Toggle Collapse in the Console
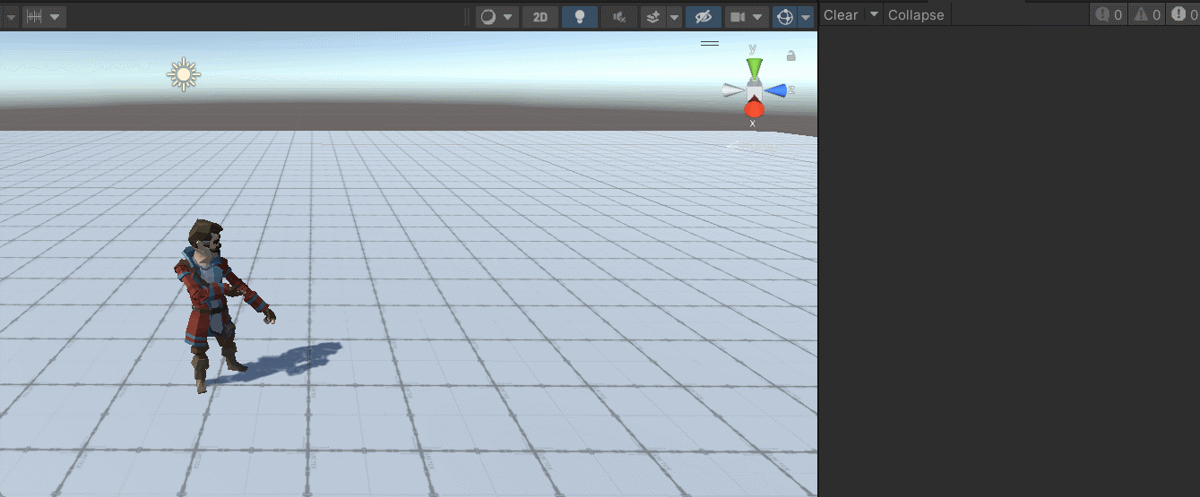 coord(916,14)
